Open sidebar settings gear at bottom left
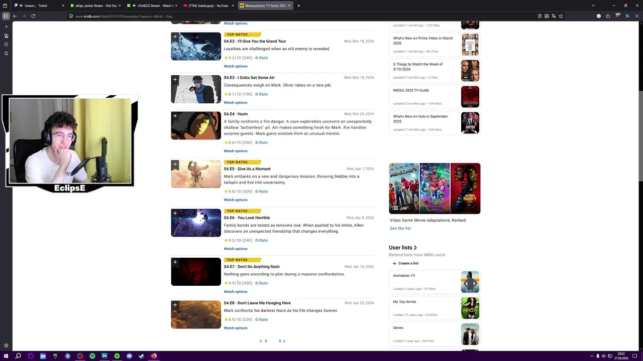This screenshot has height=361, width=643. [6, 345]
